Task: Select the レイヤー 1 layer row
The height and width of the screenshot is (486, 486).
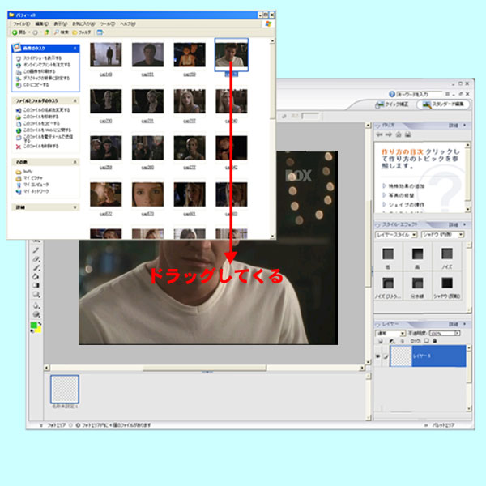Action: pyautogui.click(x=428, y=356)
